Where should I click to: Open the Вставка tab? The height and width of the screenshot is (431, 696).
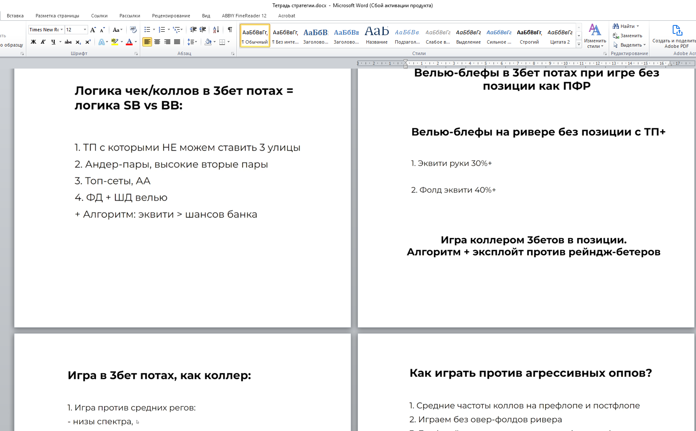15,16
